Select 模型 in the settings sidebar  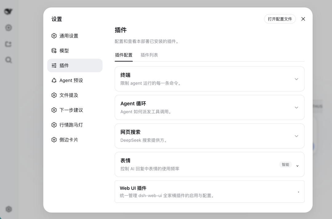75,51
